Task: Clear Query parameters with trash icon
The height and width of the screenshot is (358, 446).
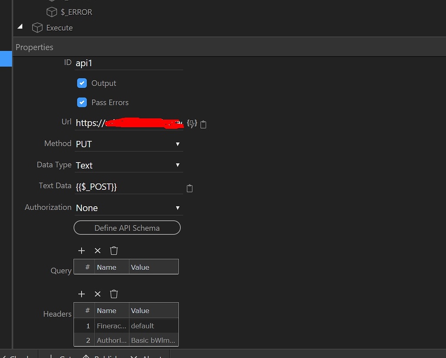Action: click(114, 251)
